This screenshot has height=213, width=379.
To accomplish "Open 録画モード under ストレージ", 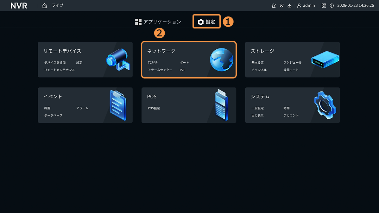I will click(291, 70).
